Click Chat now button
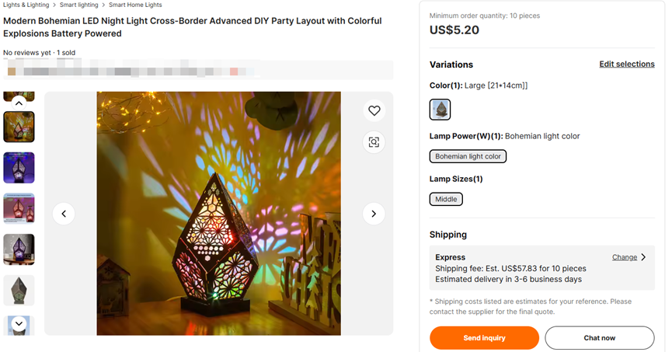This screenshot has width=672, height=352. 599,338
